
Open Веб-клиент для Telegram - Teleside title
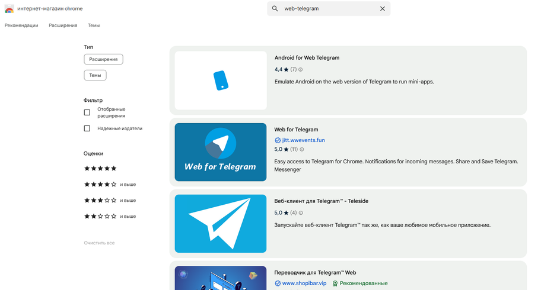pos(321,201)
